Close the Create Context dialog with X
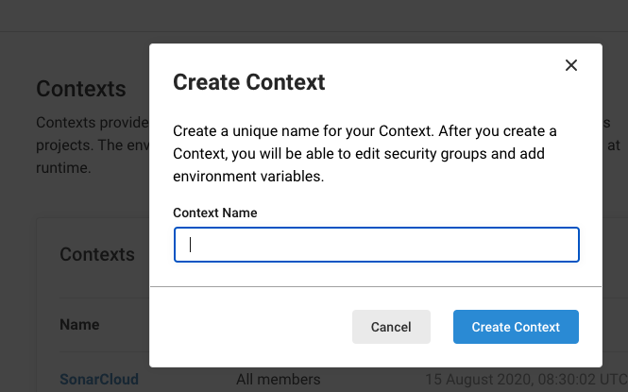 (x=570, y=65)
